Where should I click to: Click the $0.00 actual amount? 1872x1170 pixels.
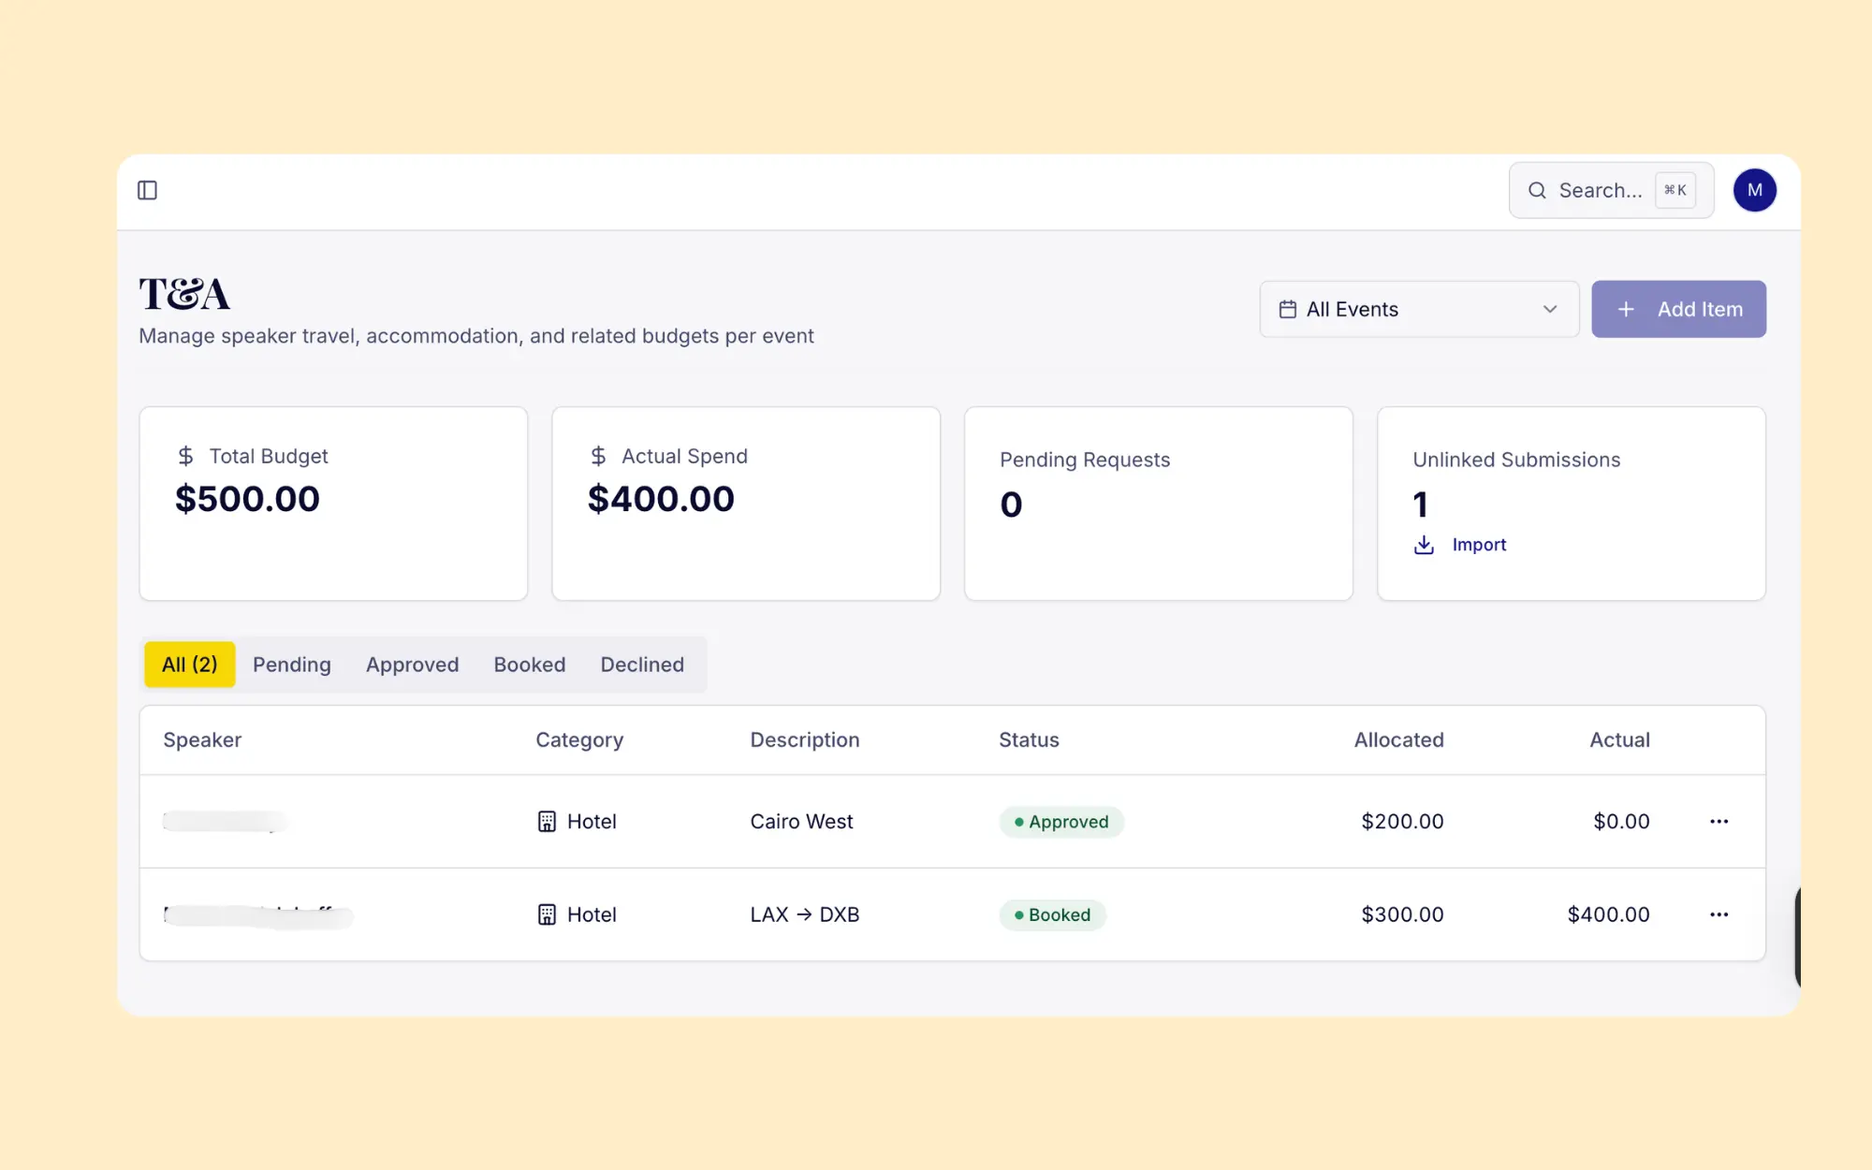[1621, 822]
